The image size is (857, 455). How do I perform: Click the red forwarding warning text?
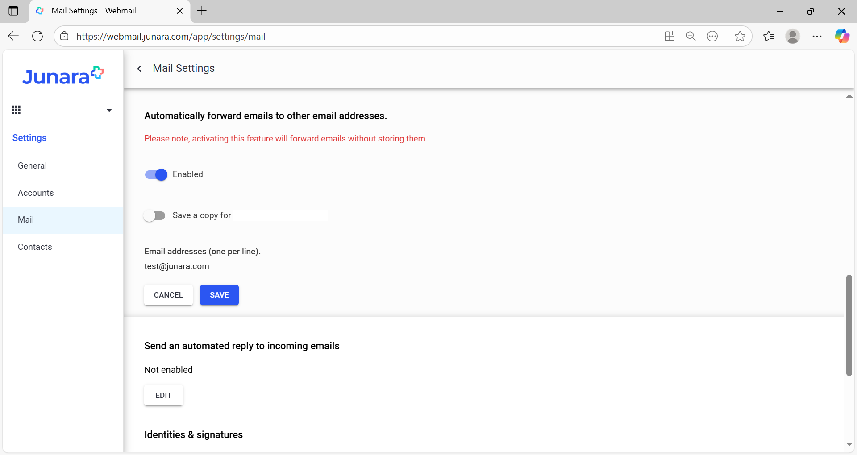(286, 139)
